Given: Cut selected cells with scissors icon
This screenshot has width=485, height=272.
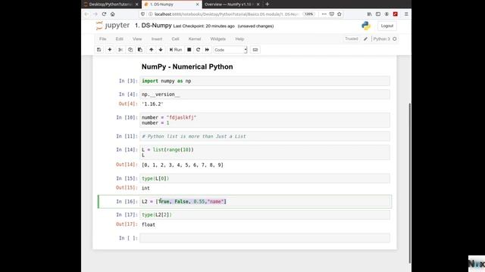Looking at the screenshot, I should pyautogui.click(x=120, y=50).
